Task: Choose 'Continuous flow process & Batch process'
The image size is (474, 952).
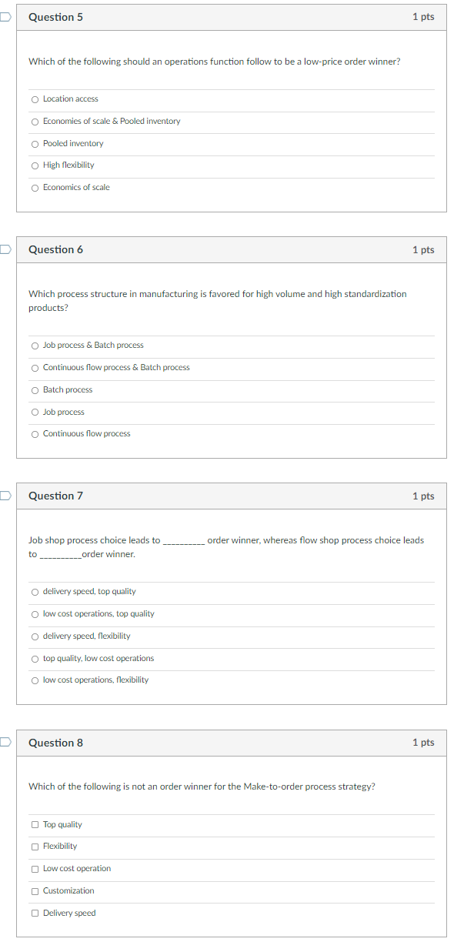Action: pos(35,368)
